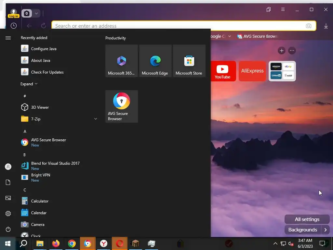Open the browser downloads icon

pyautogui.click(x=326, y=26)
